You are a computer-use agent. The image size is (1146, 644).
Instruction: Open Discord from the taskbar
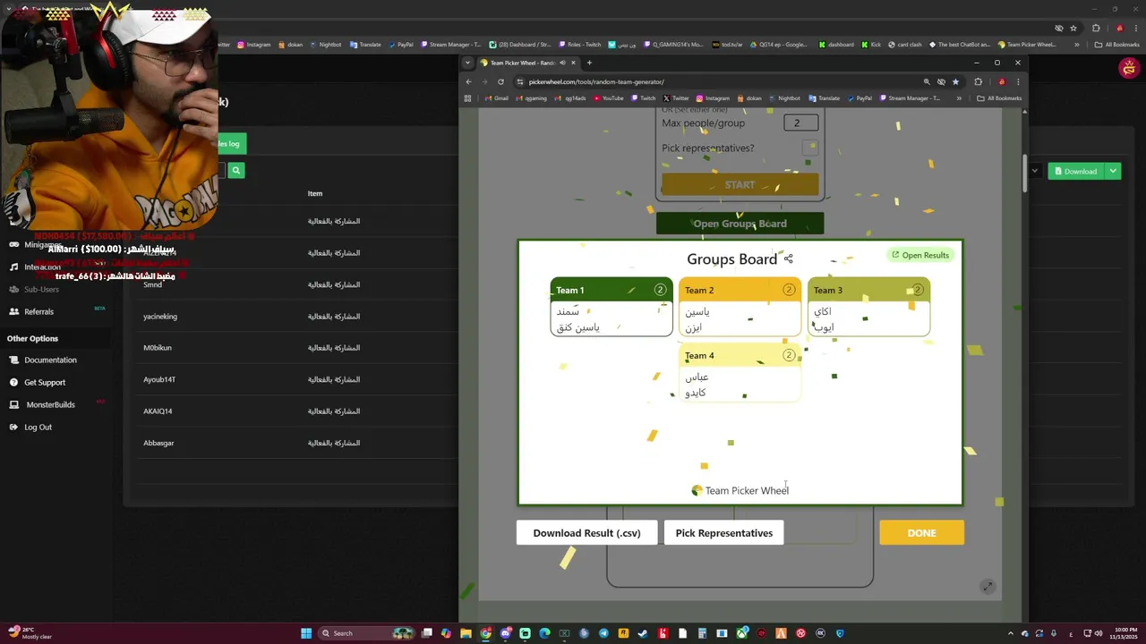[505, 633]
